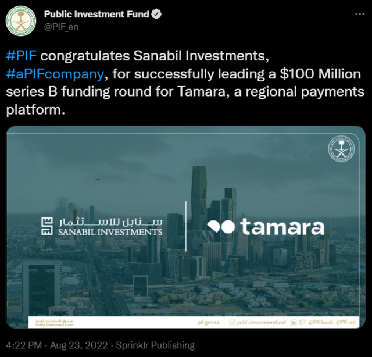Screen dimensions: 372x357
Task: Click the Sanabil Investments English wordmark
Action: tap(110, 232)
